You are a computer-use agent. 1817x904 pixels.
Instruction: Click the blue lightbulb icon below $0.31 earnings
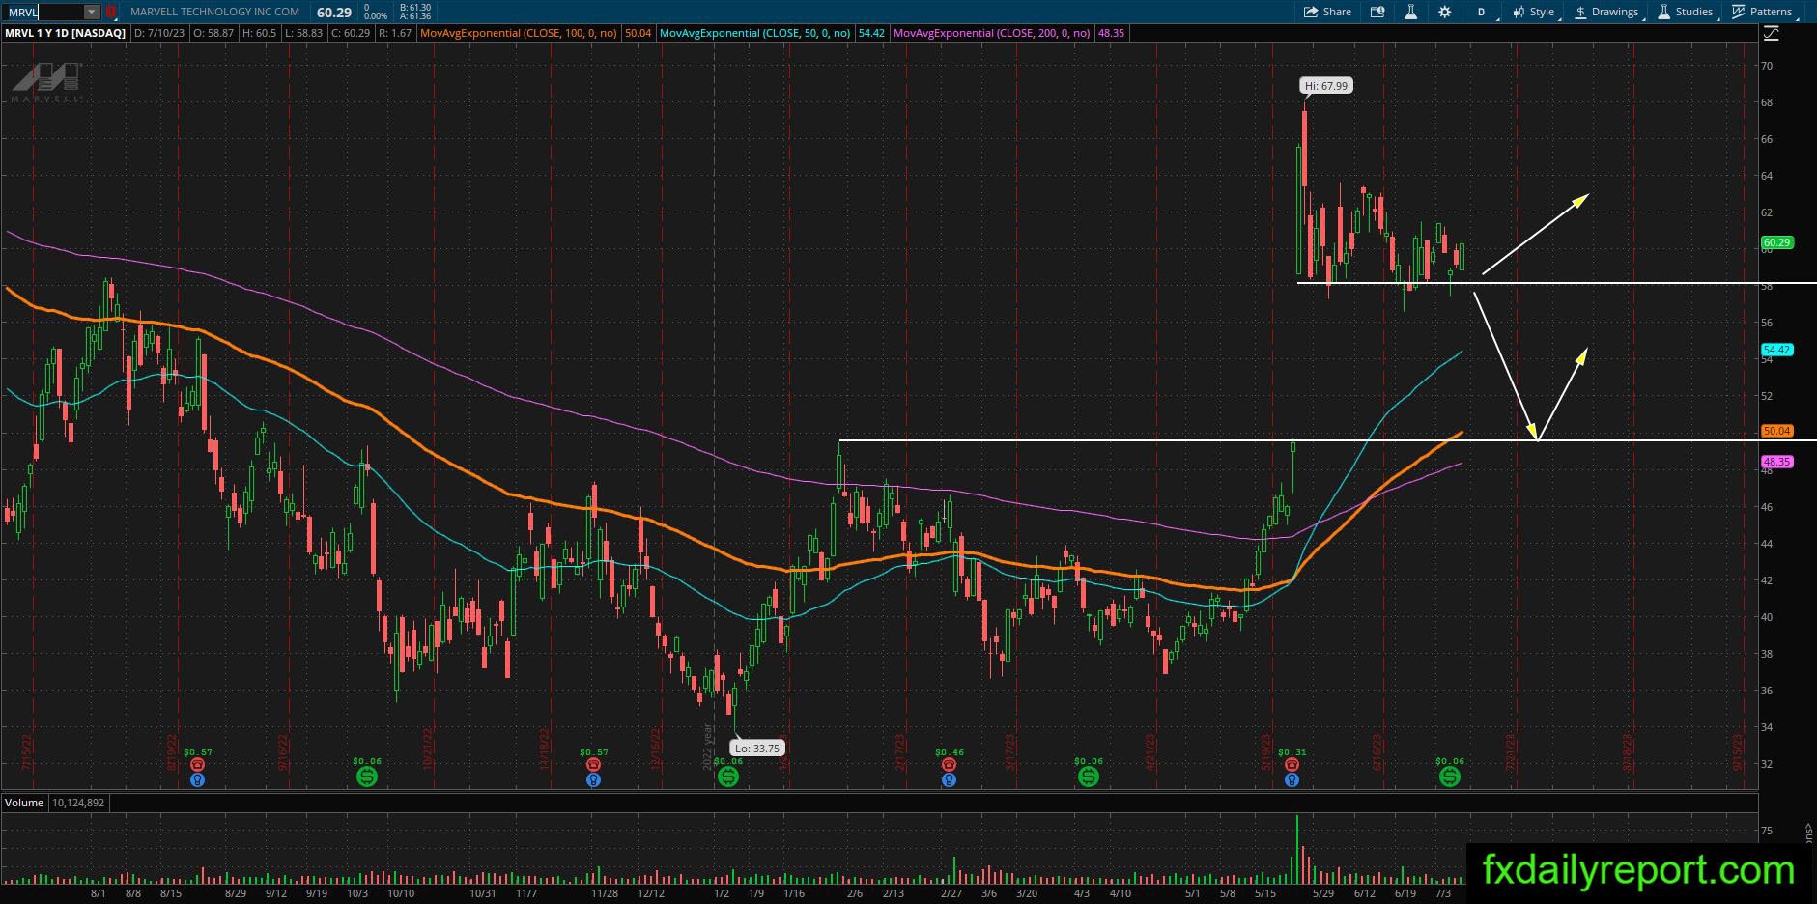(1292, 779)
